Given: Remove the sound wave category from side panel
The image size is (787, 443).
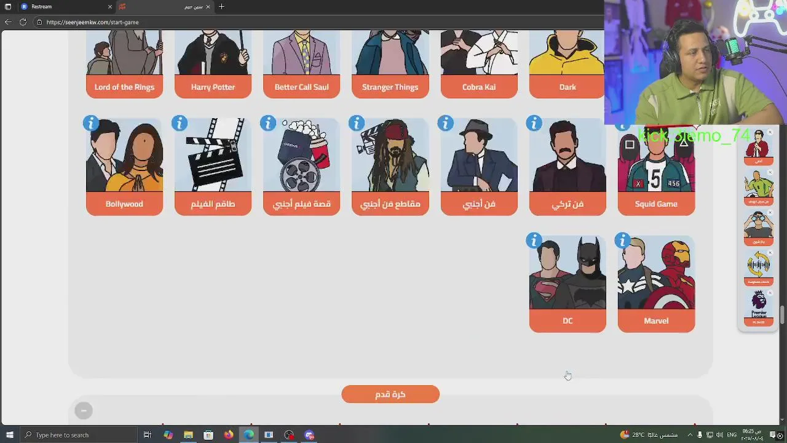Looking at the screenshot, I should (770, 253).
